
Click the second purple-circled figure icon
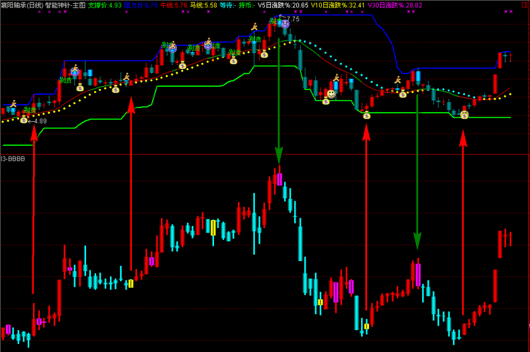pos(173,47)
